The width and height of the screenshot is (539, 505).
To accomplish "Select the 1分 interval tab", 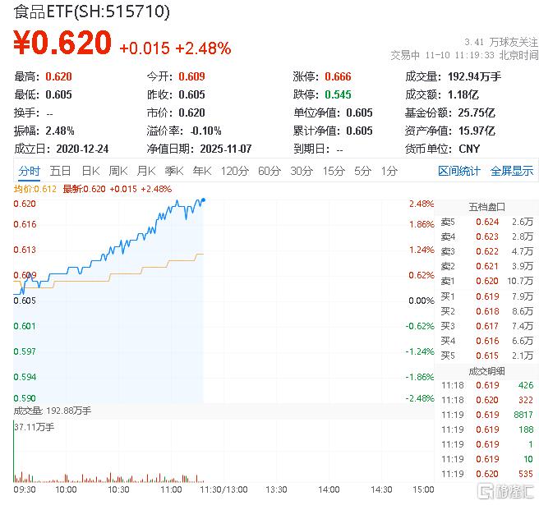I will (x=389, y=171).
